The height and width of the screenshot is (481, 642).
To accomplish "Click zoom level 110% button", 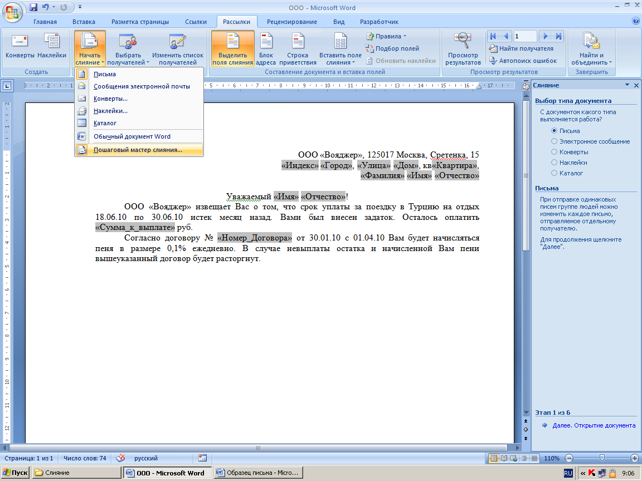I will pyautogui.click(x=552, y=459).
